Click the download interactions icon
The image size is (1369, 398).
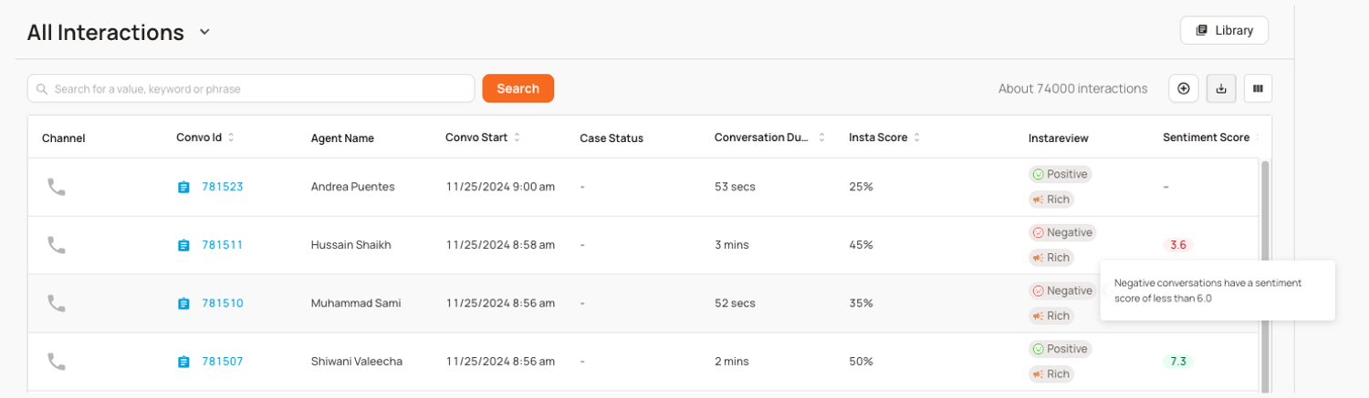point(1220,88)
